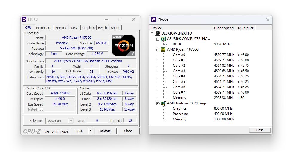Open the SPD tab
299x152 pixels.
point(74,28)
